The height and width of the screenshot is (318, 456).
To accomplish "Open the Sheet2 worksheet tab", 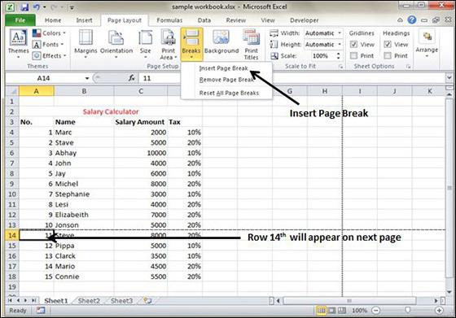I will tap(89, 301).
